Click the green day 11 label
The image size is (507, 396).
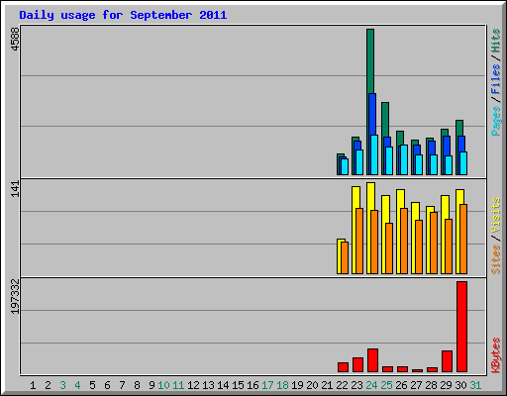click(x=178, y=385)
